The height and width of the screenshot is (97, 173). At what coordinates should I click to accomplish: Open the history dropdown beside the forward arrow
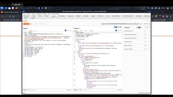(46, 24)
